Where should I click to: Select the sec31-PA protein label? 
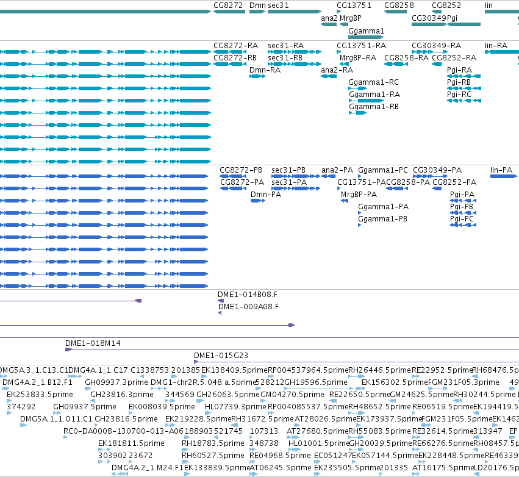pos(289,182)
